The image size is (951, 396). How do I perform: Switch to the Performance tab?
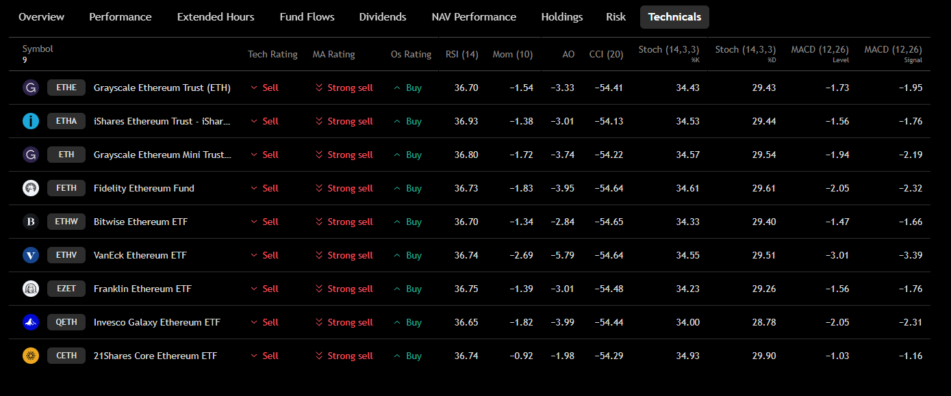121,17
